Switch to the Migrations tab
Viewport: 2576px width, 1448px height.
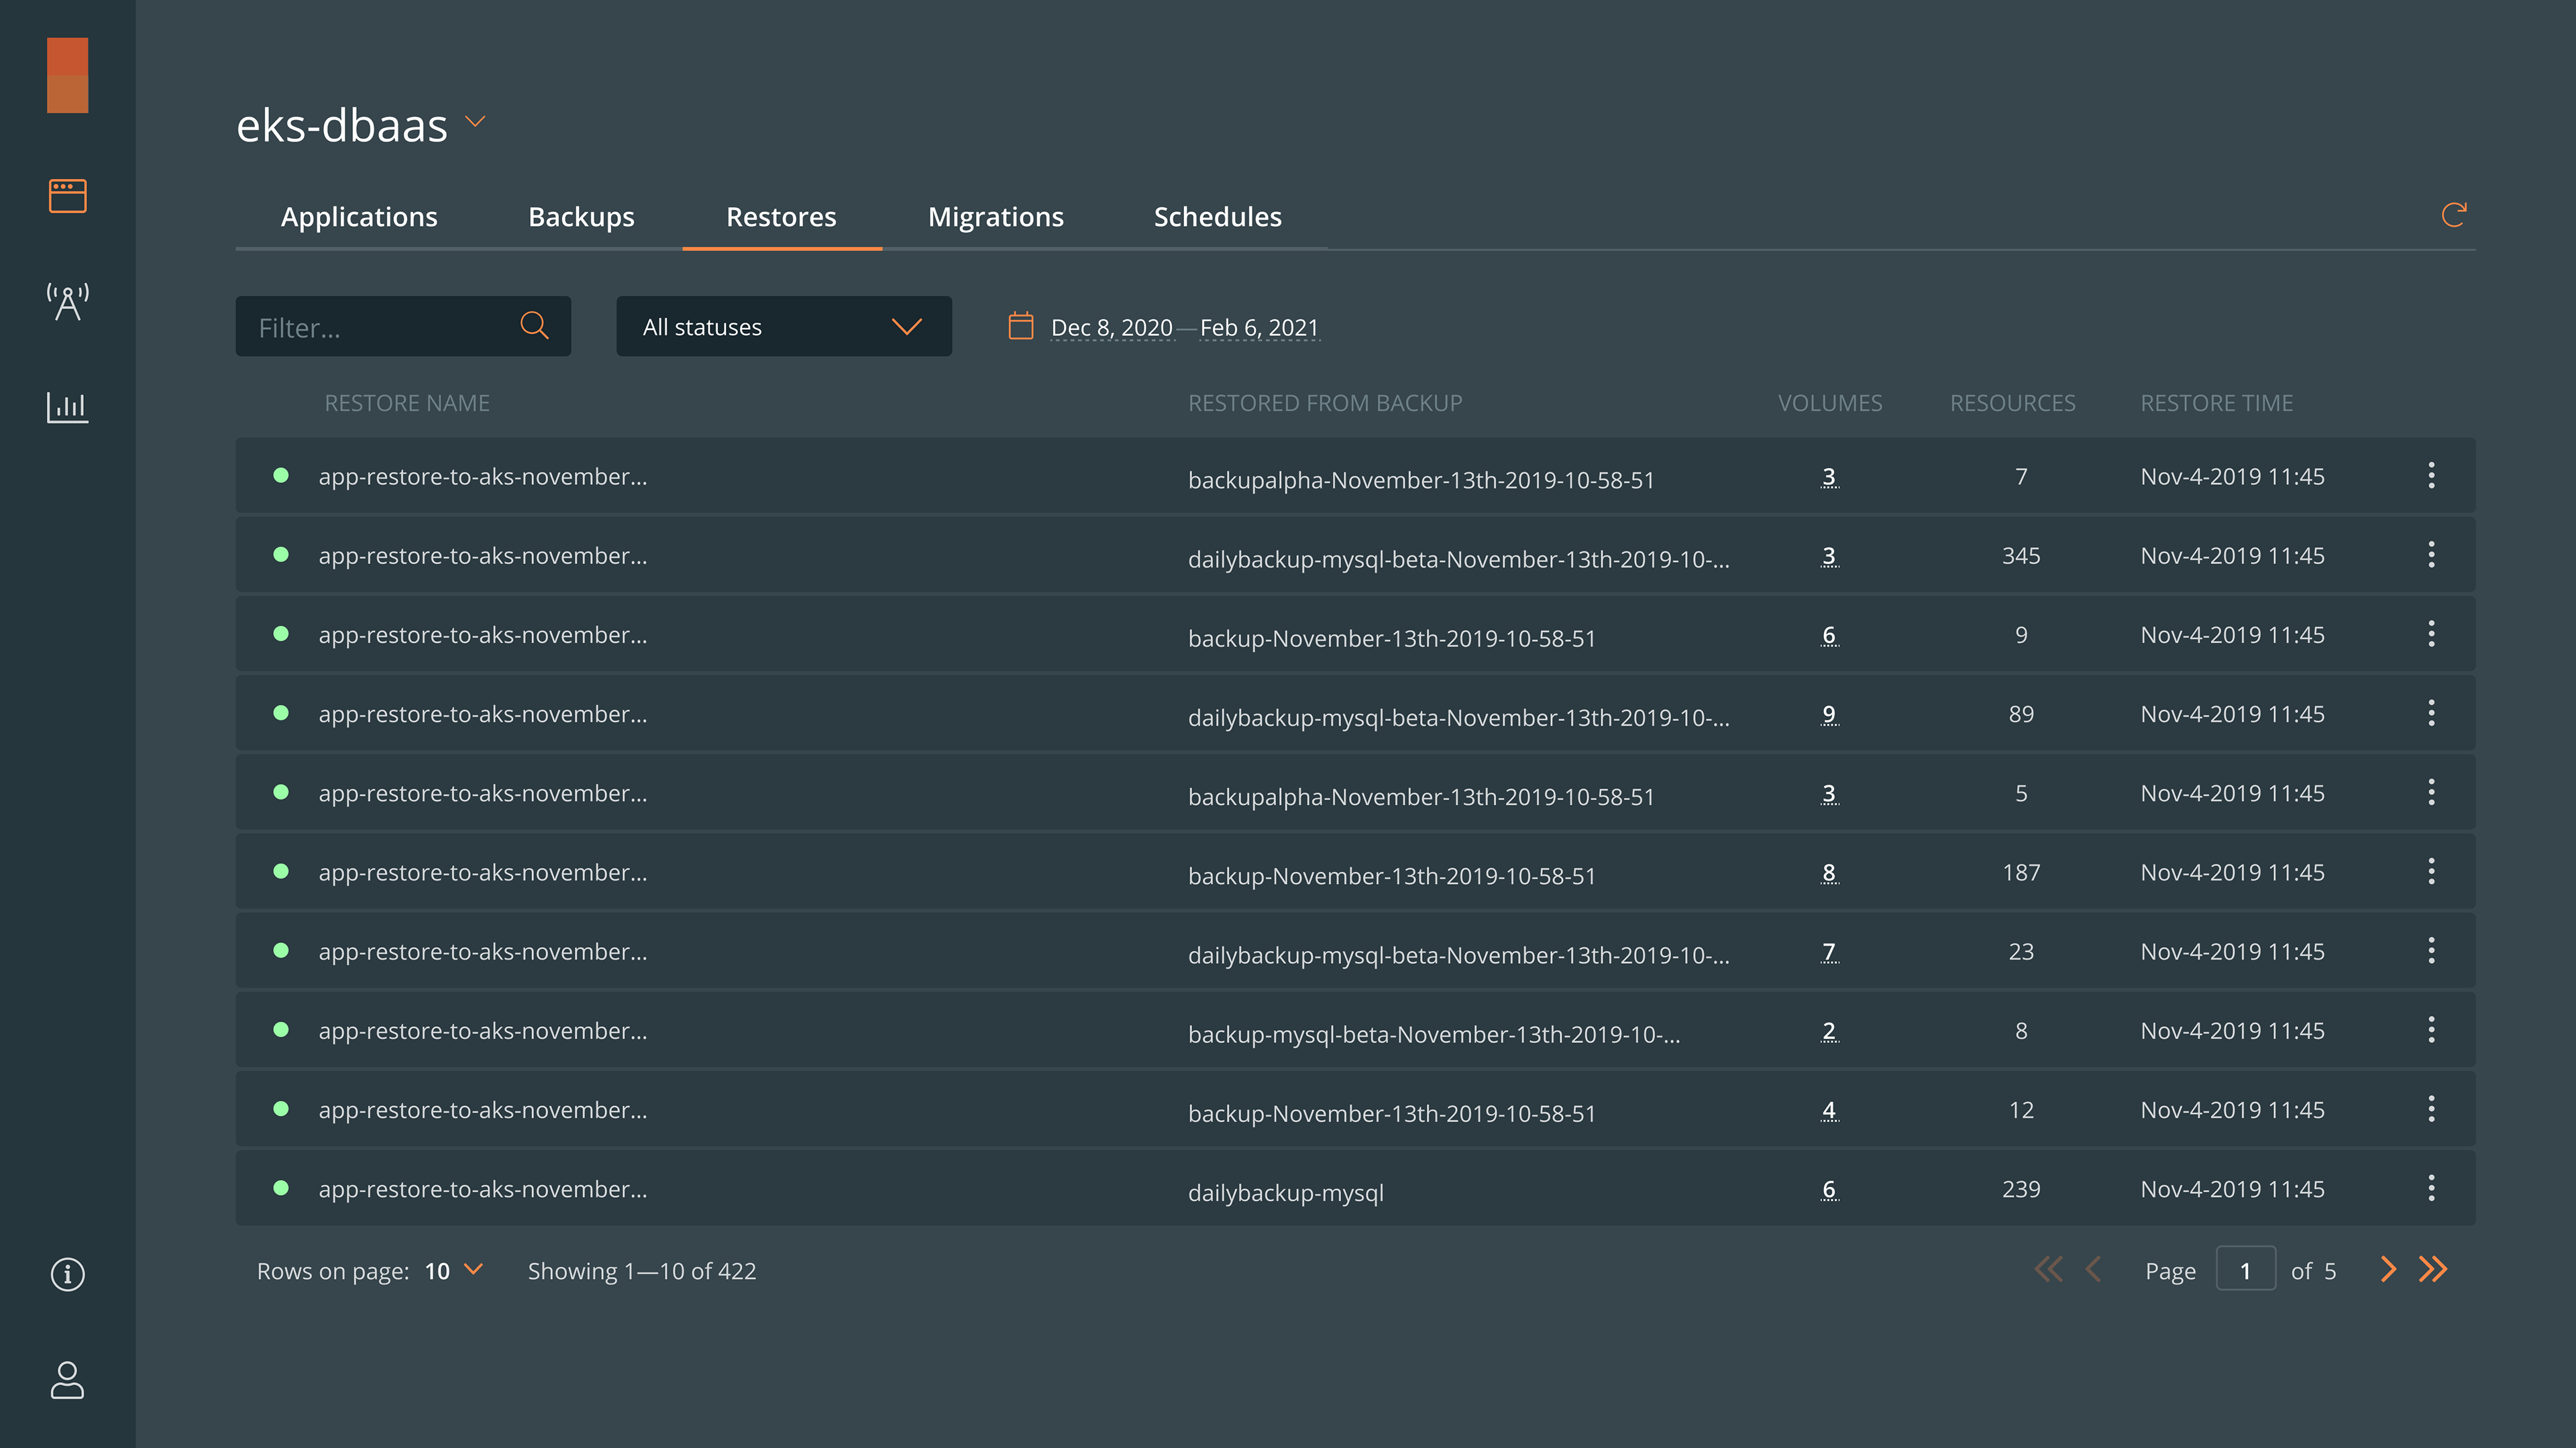(995, 217)
